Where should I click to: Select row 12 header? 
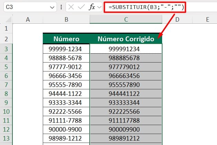[6, 130]
